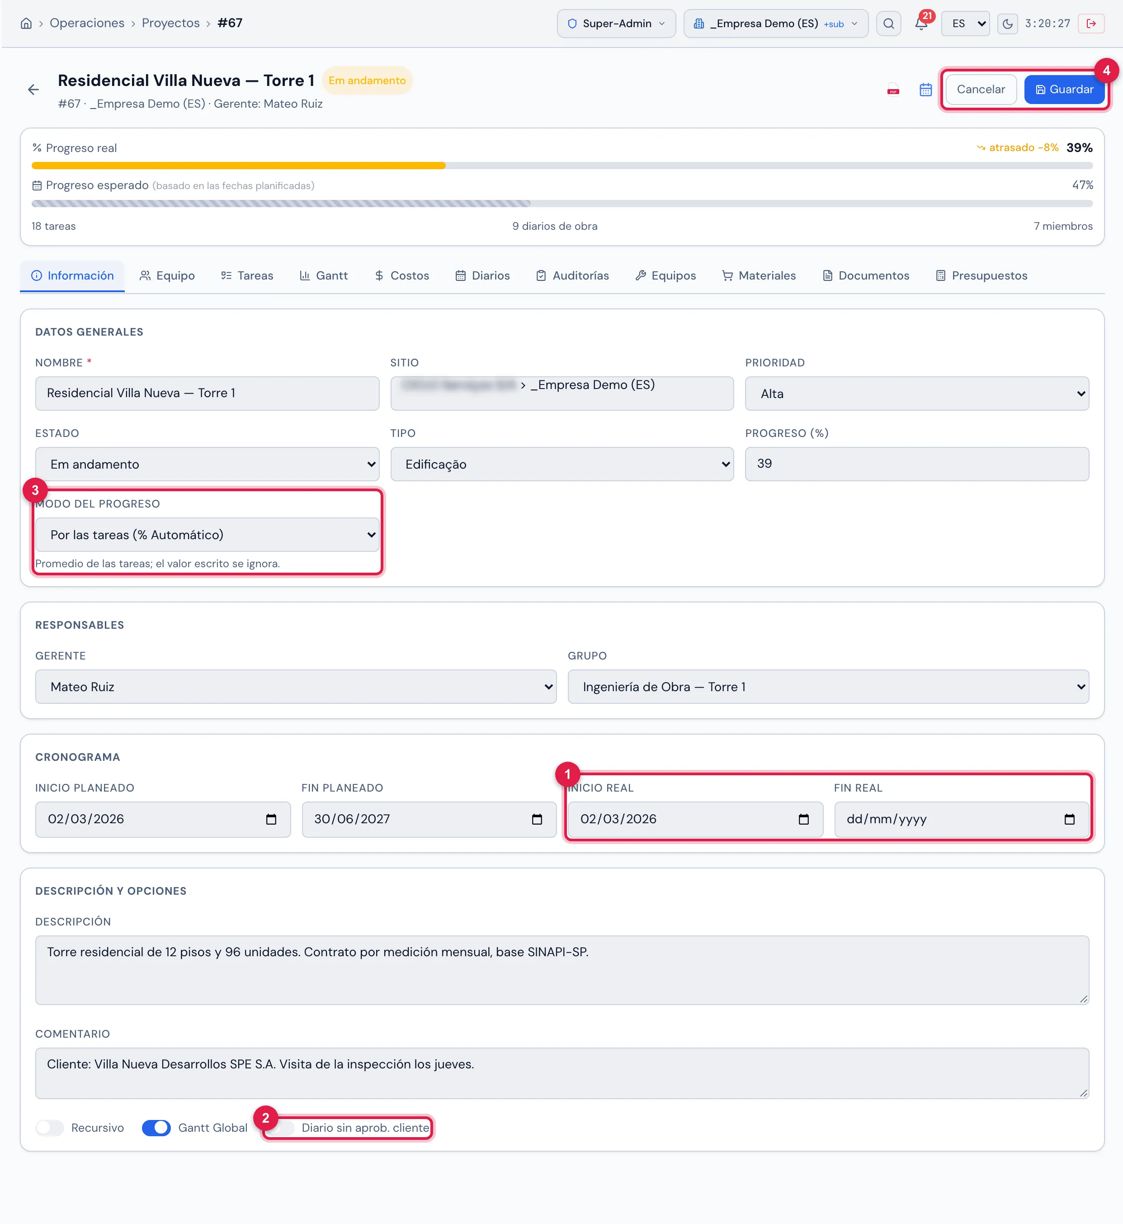Open date picker for Inicio Planeado
This screenshot has height=1224, width=1123.
coord(271,819)
